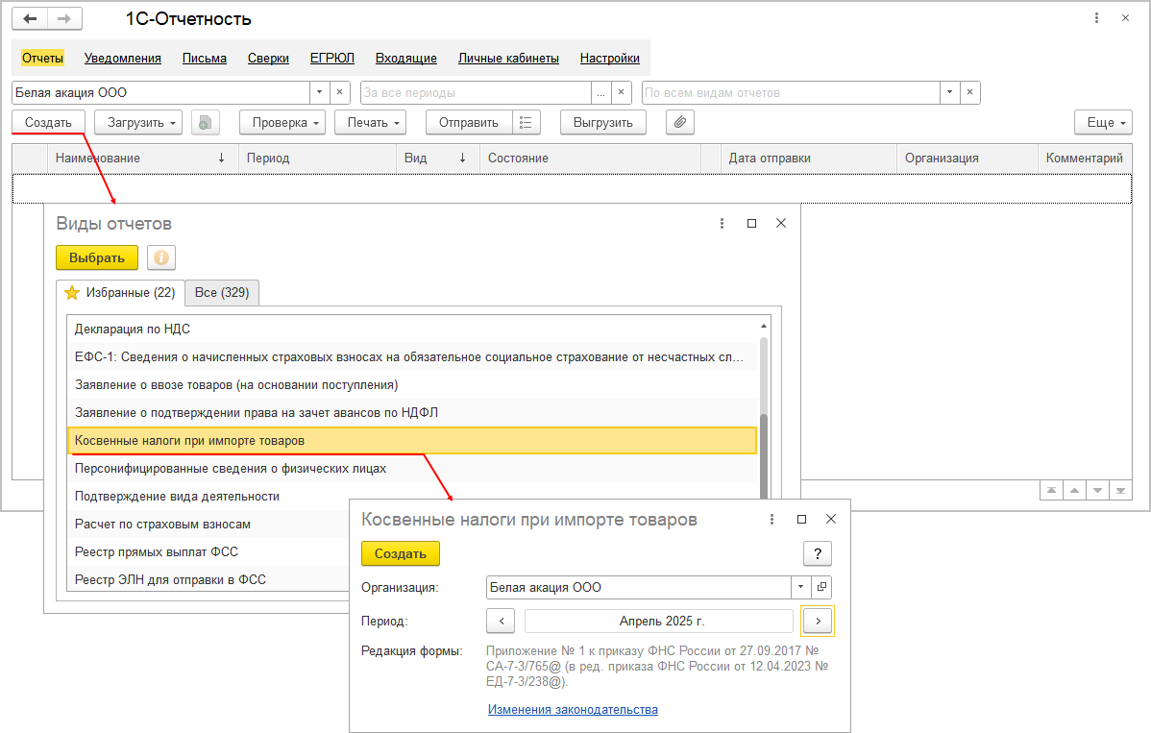Click the info icon next to Выбрать
1151x733 pixels.
coord(161,257)
